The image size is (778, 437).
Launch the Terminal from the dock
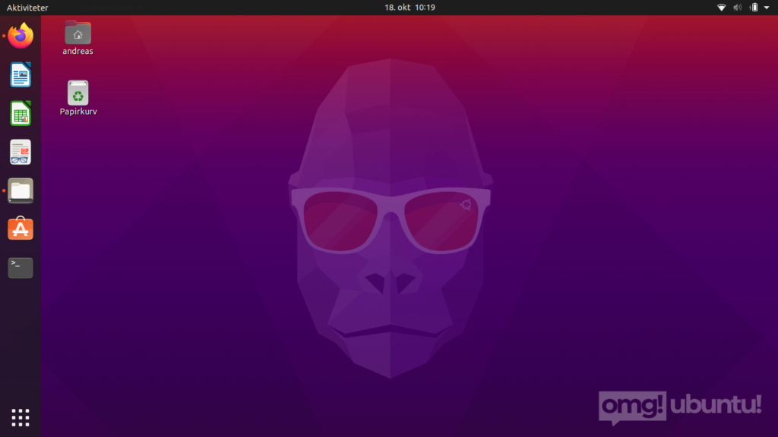[21, 268]
